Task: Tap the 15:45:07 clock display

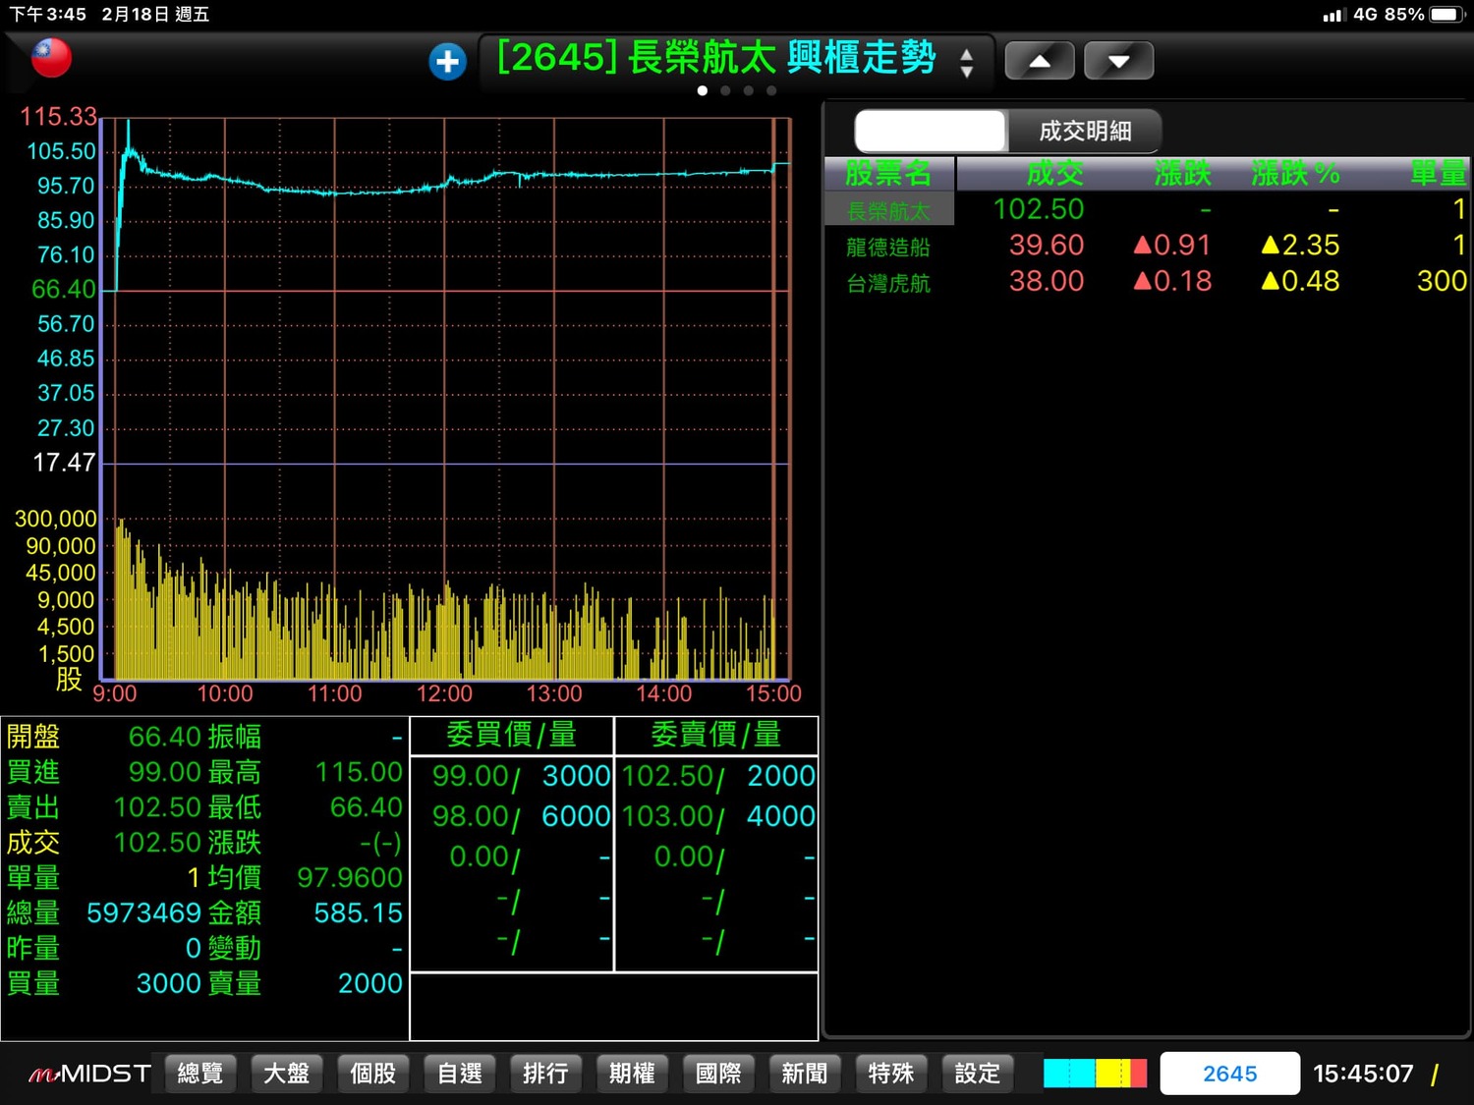Action: point(1363,1074)
